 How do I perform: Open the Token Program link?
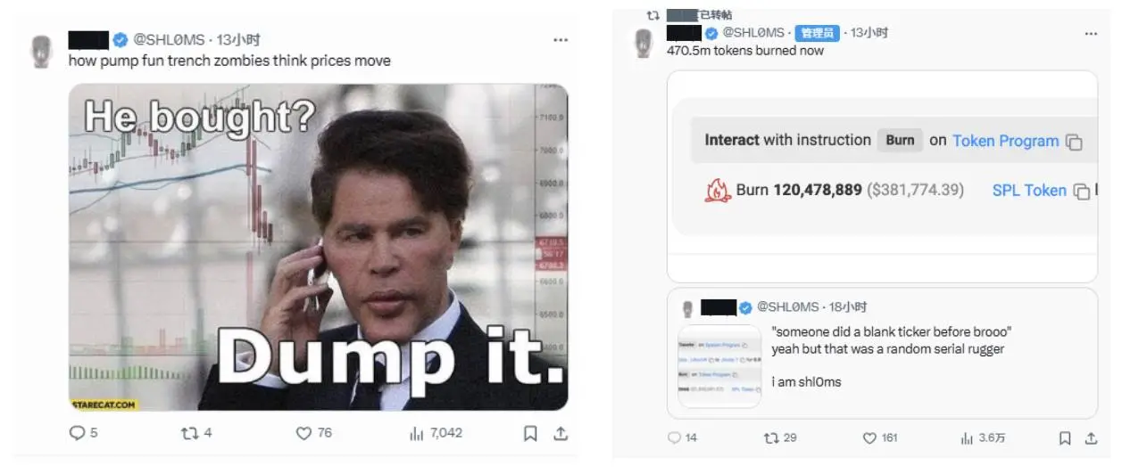coord(1005,141)
